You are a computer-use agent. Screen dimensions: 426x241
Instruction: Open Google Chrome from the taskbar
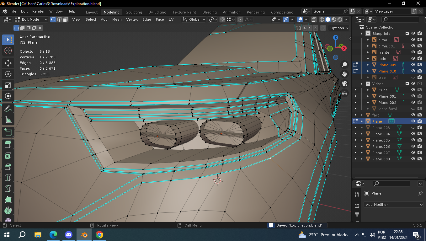click(x=99, y=235)
